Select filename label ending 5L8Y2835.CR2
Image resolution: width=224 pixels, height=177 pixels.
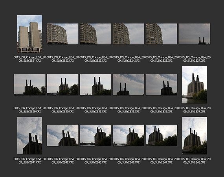[129, 110]
